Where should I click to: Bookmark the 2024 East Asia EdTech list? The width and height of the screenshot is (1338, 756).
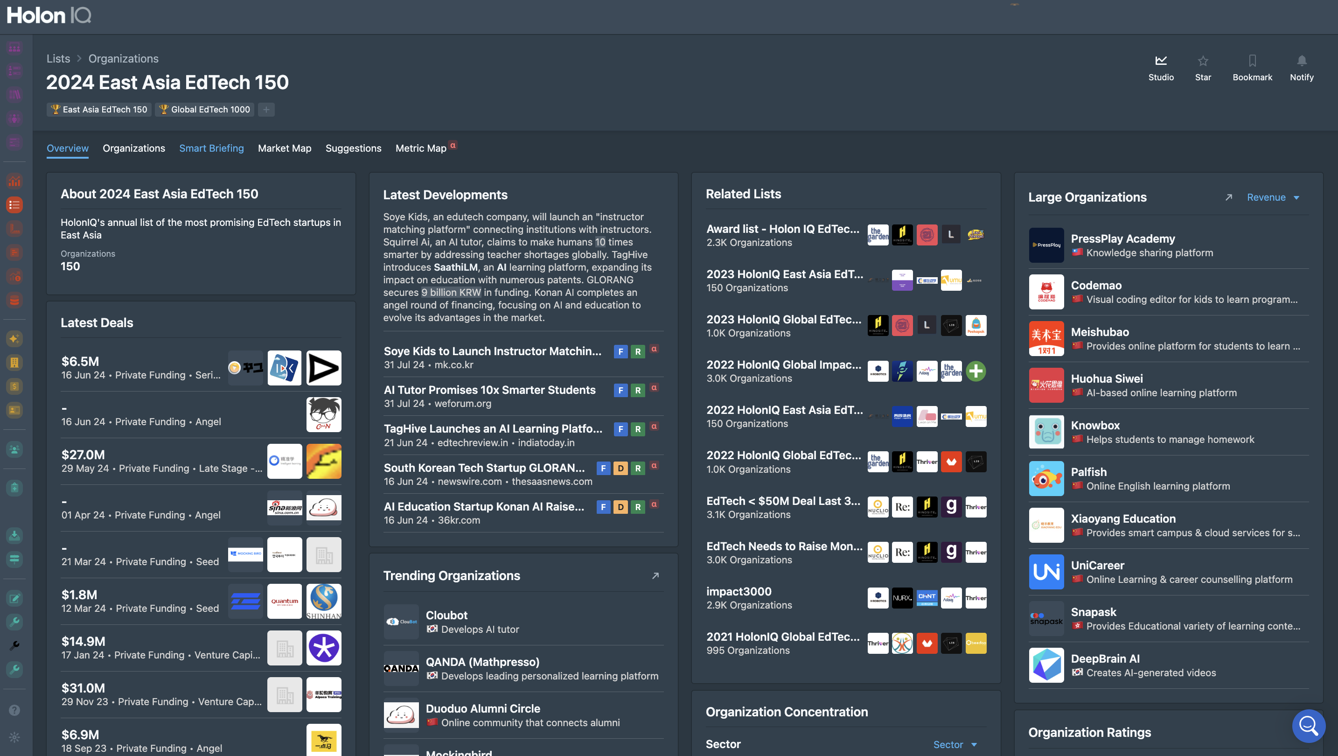coord(1252,61)
